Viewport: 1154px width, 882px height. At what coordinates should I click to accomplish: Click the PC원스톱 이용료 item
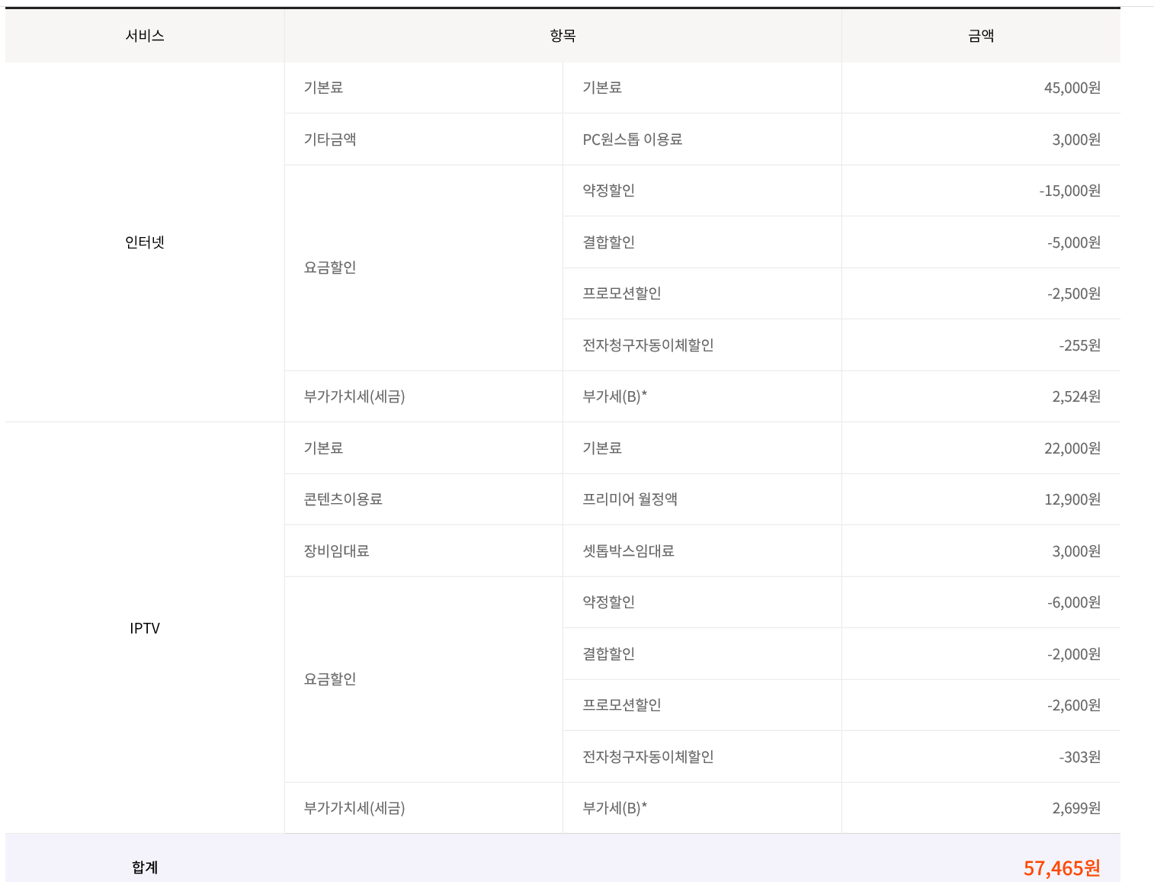[632, 140]
